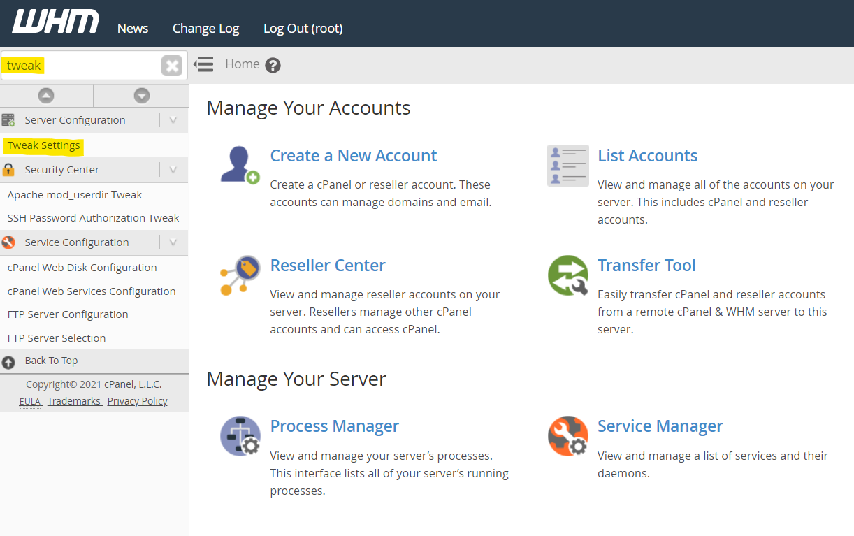The image size is (854, 536).
Task: Open the List Accounts link
Action: click(648, 155)
